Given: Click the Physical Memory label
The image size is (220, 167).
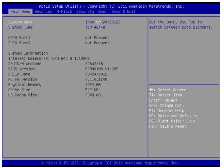Looking at the screenshot, I should tap(25, 85).
